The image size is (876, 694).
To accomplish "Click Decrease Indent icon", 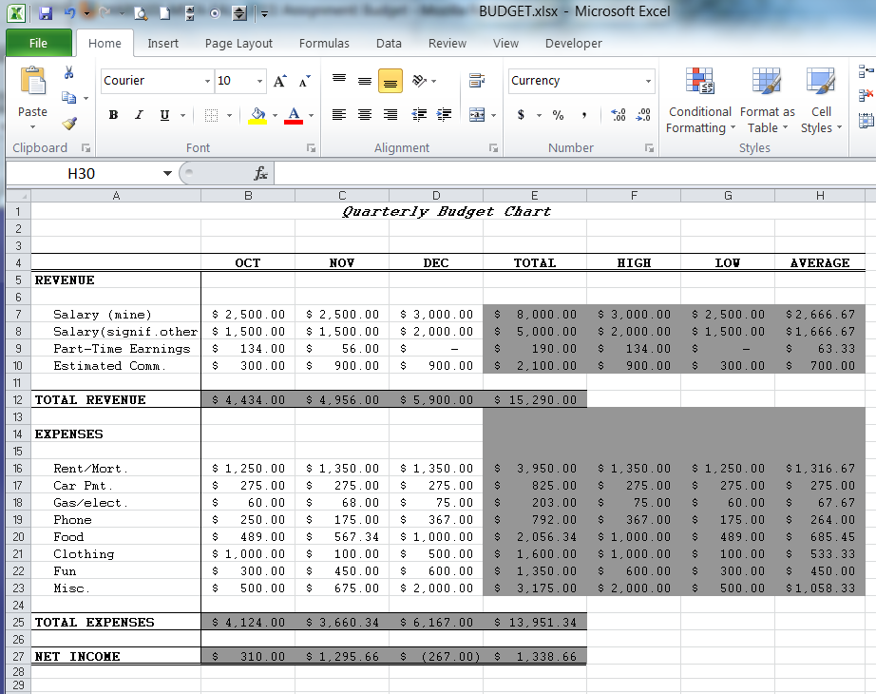I will 419,115.
